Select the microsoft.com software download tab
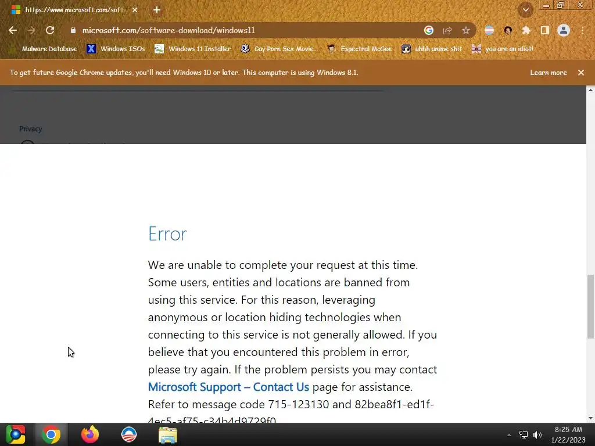This screenshot has height=446, width=595. [74, 10]
